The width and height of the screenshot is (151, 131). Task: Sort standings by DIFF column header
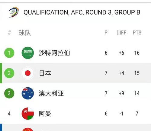coord(121,33)
